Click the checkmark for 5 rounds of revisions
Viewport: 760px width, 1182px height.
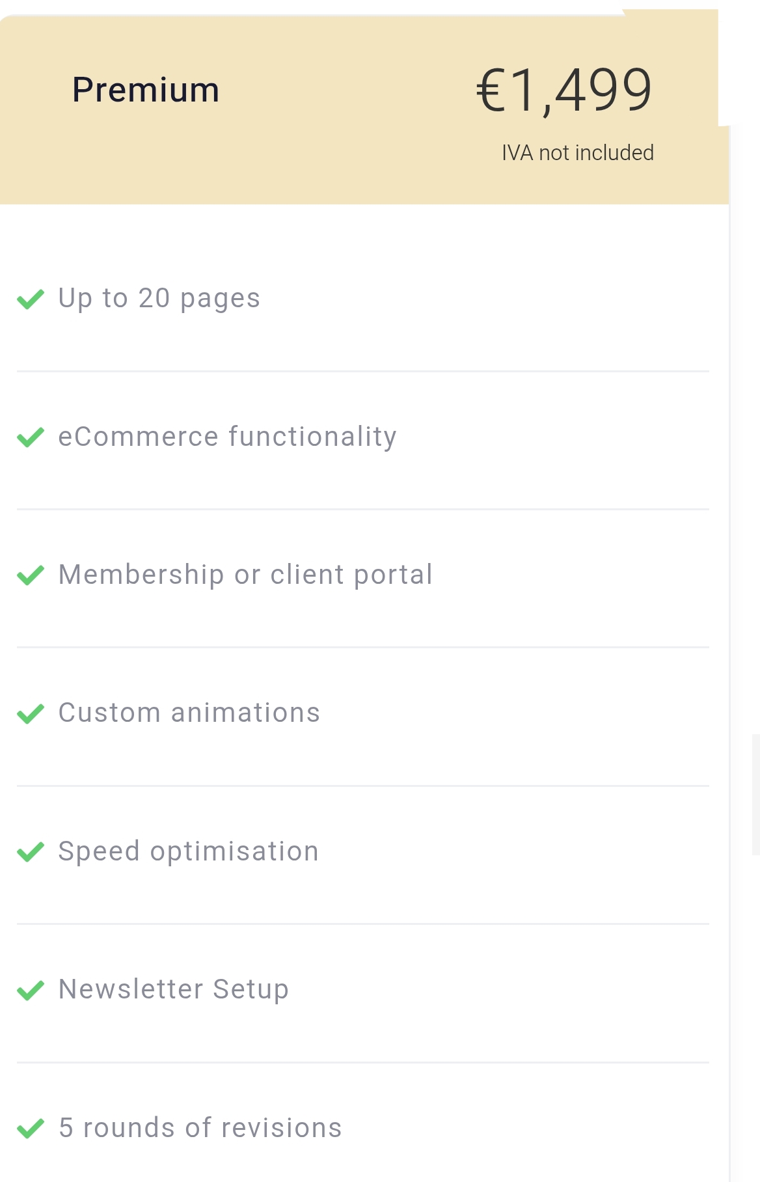[31, 1128]
